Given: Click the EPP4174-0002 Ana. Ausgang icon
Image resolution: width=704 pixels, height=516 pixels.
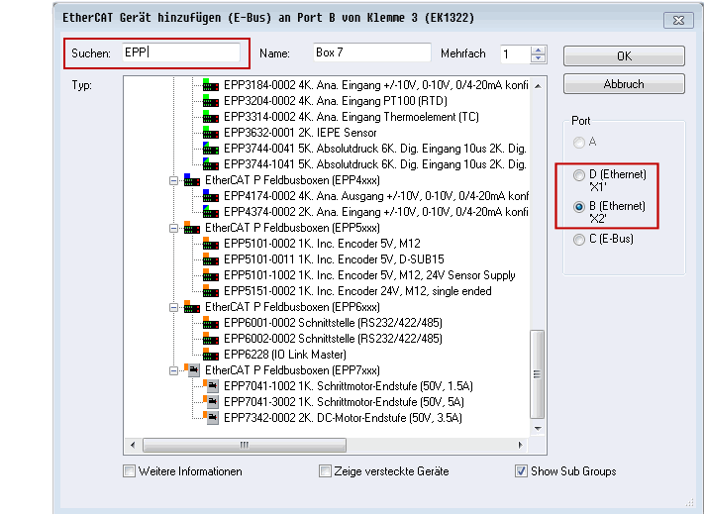Looking at the screenshot, I should click(x=211, y=196).
